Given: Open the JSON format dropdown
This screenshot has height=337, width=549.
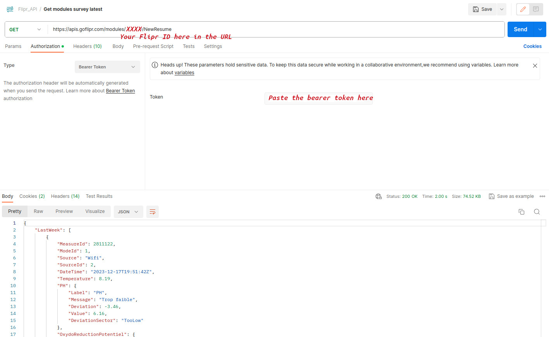Looking at the screenshot, I should 128,212.
